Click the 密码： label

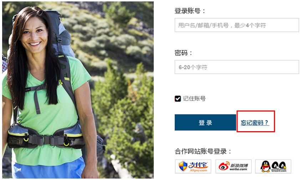click(183, 53)
